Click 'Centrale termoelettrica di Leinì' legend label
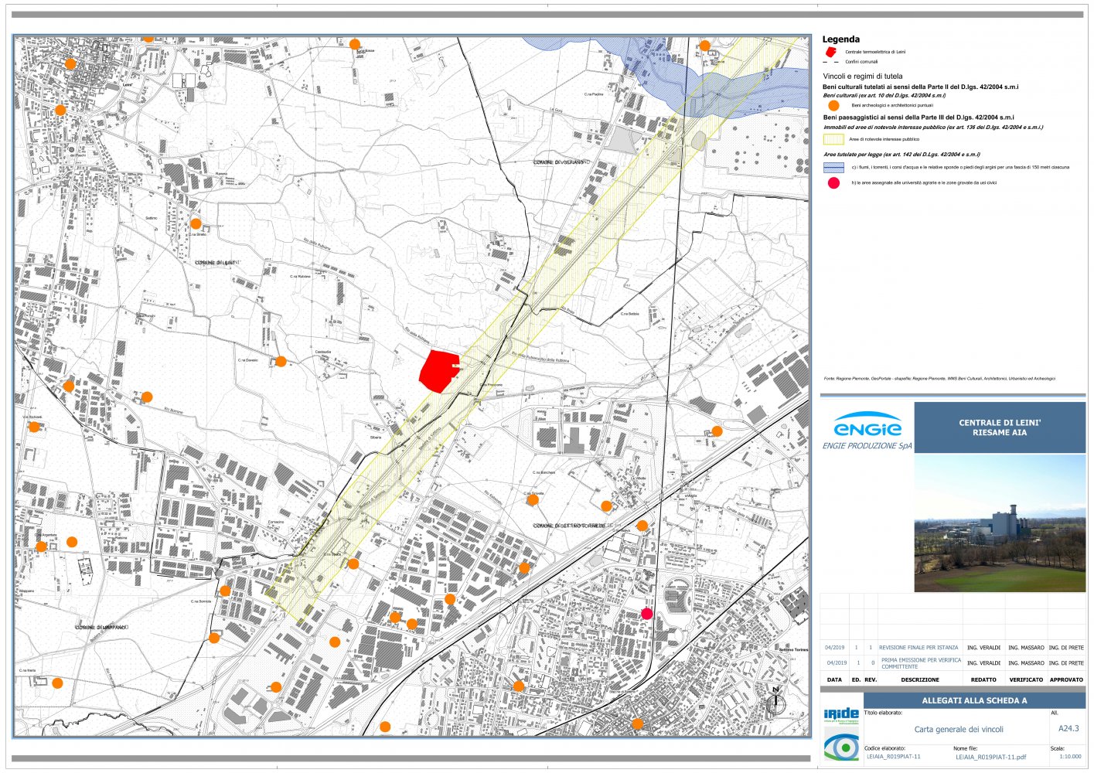The width and height of the screenshot is (1094, 773). tap(875, 52)
